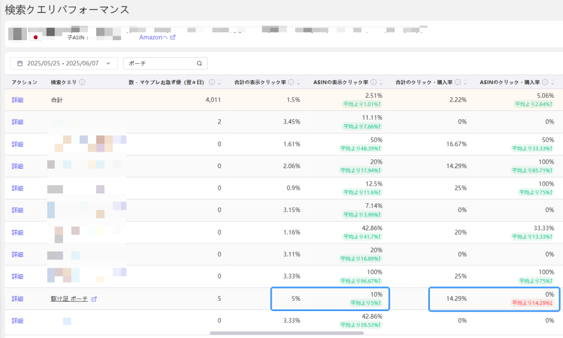Click the ポーチ search input field

click(165, 64)
